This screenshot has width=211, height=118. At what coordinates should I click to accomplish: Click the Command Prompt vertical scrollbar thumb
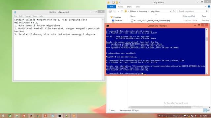pyautogui.click(x=207, y=39)
